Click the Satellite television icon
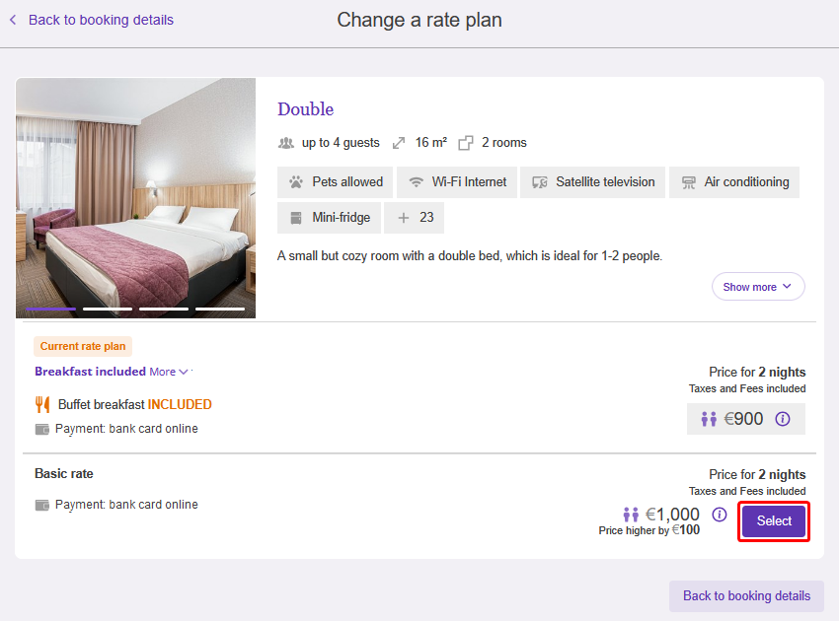 pyautogui.click(x=539, y=182)
